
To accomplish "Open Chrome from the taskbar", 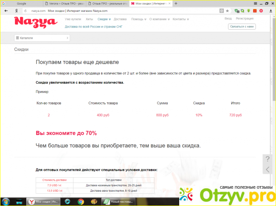I will (x=81, y=201).
